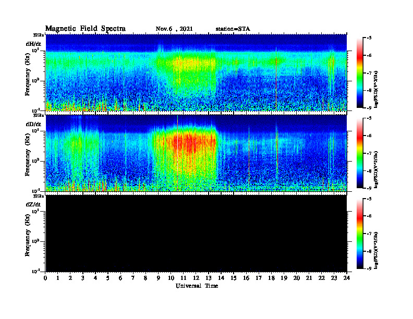Screen dimensions: 413x319
Task: Click the hour 0 tick label
Action: [45, 278]
